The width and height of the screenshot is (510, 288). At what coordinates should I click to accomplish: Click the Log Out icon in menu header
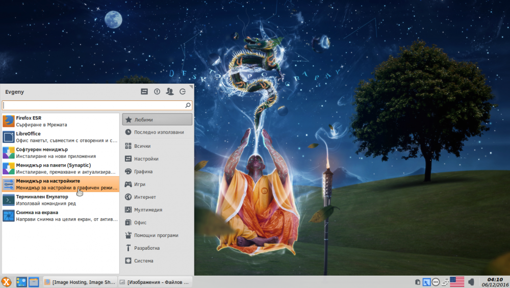click(183, 92)
